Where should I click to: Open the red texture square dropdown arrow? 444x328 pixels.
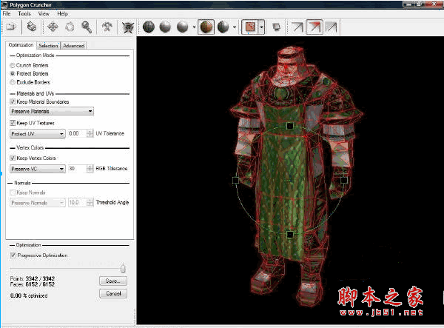(262, 27)
